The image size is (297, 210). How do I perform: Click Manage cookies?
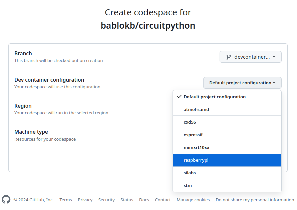193,200
